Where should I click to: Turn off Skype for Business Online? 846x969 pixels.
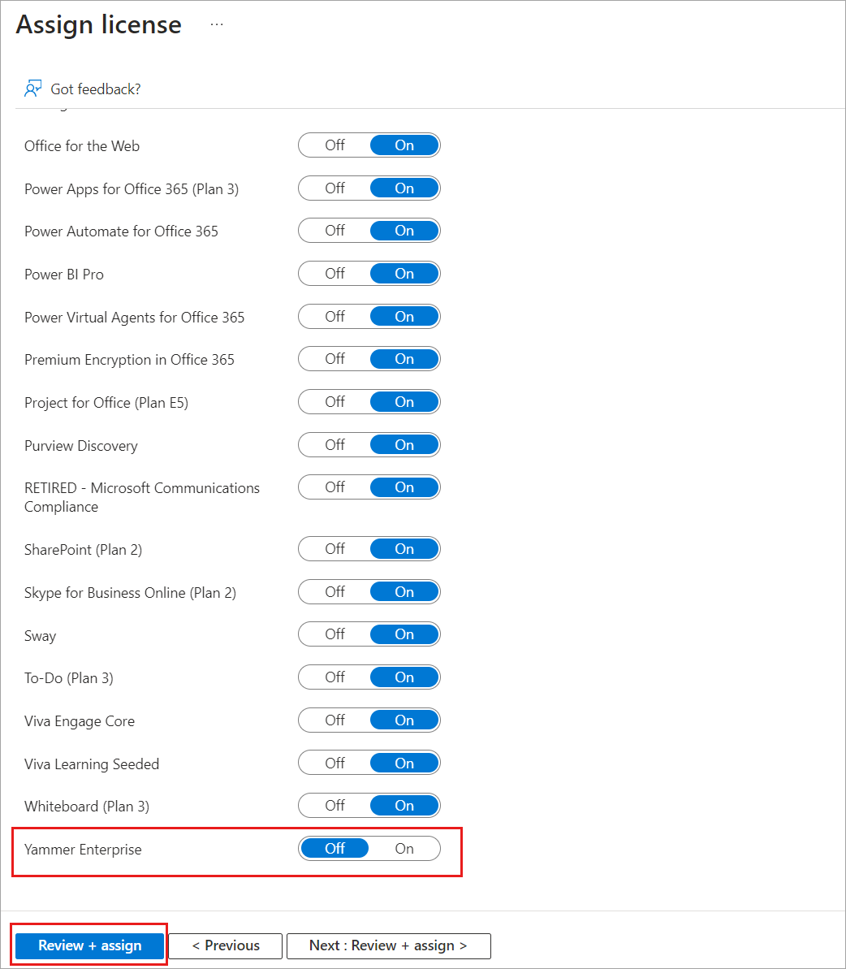click(335, 592)
